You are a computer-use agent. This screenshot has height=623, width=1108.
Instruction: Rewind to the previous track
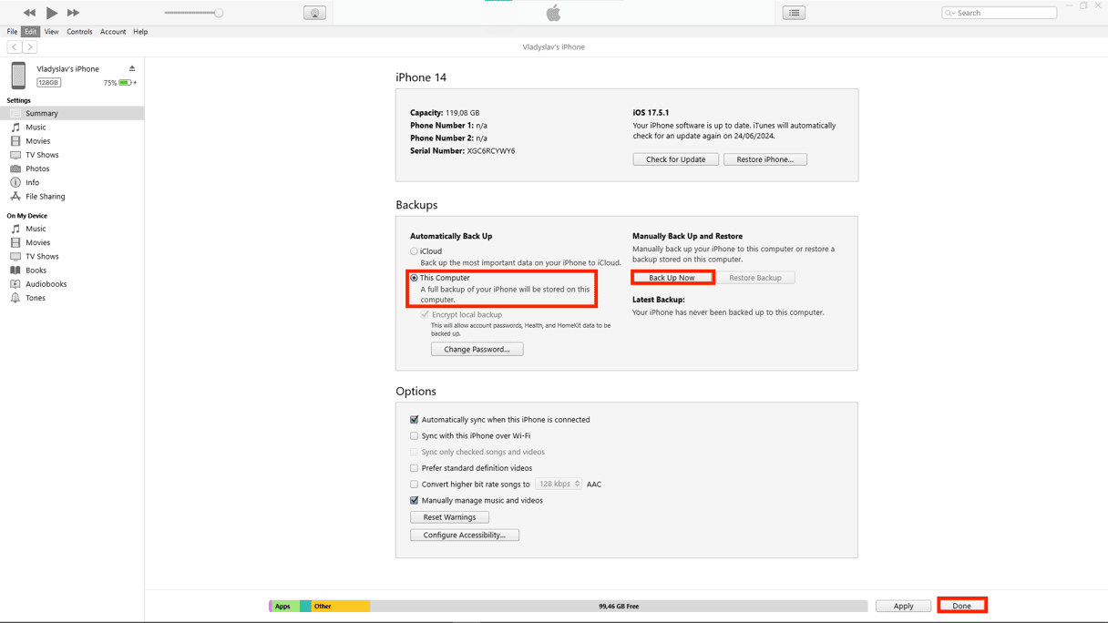[29, 13]
